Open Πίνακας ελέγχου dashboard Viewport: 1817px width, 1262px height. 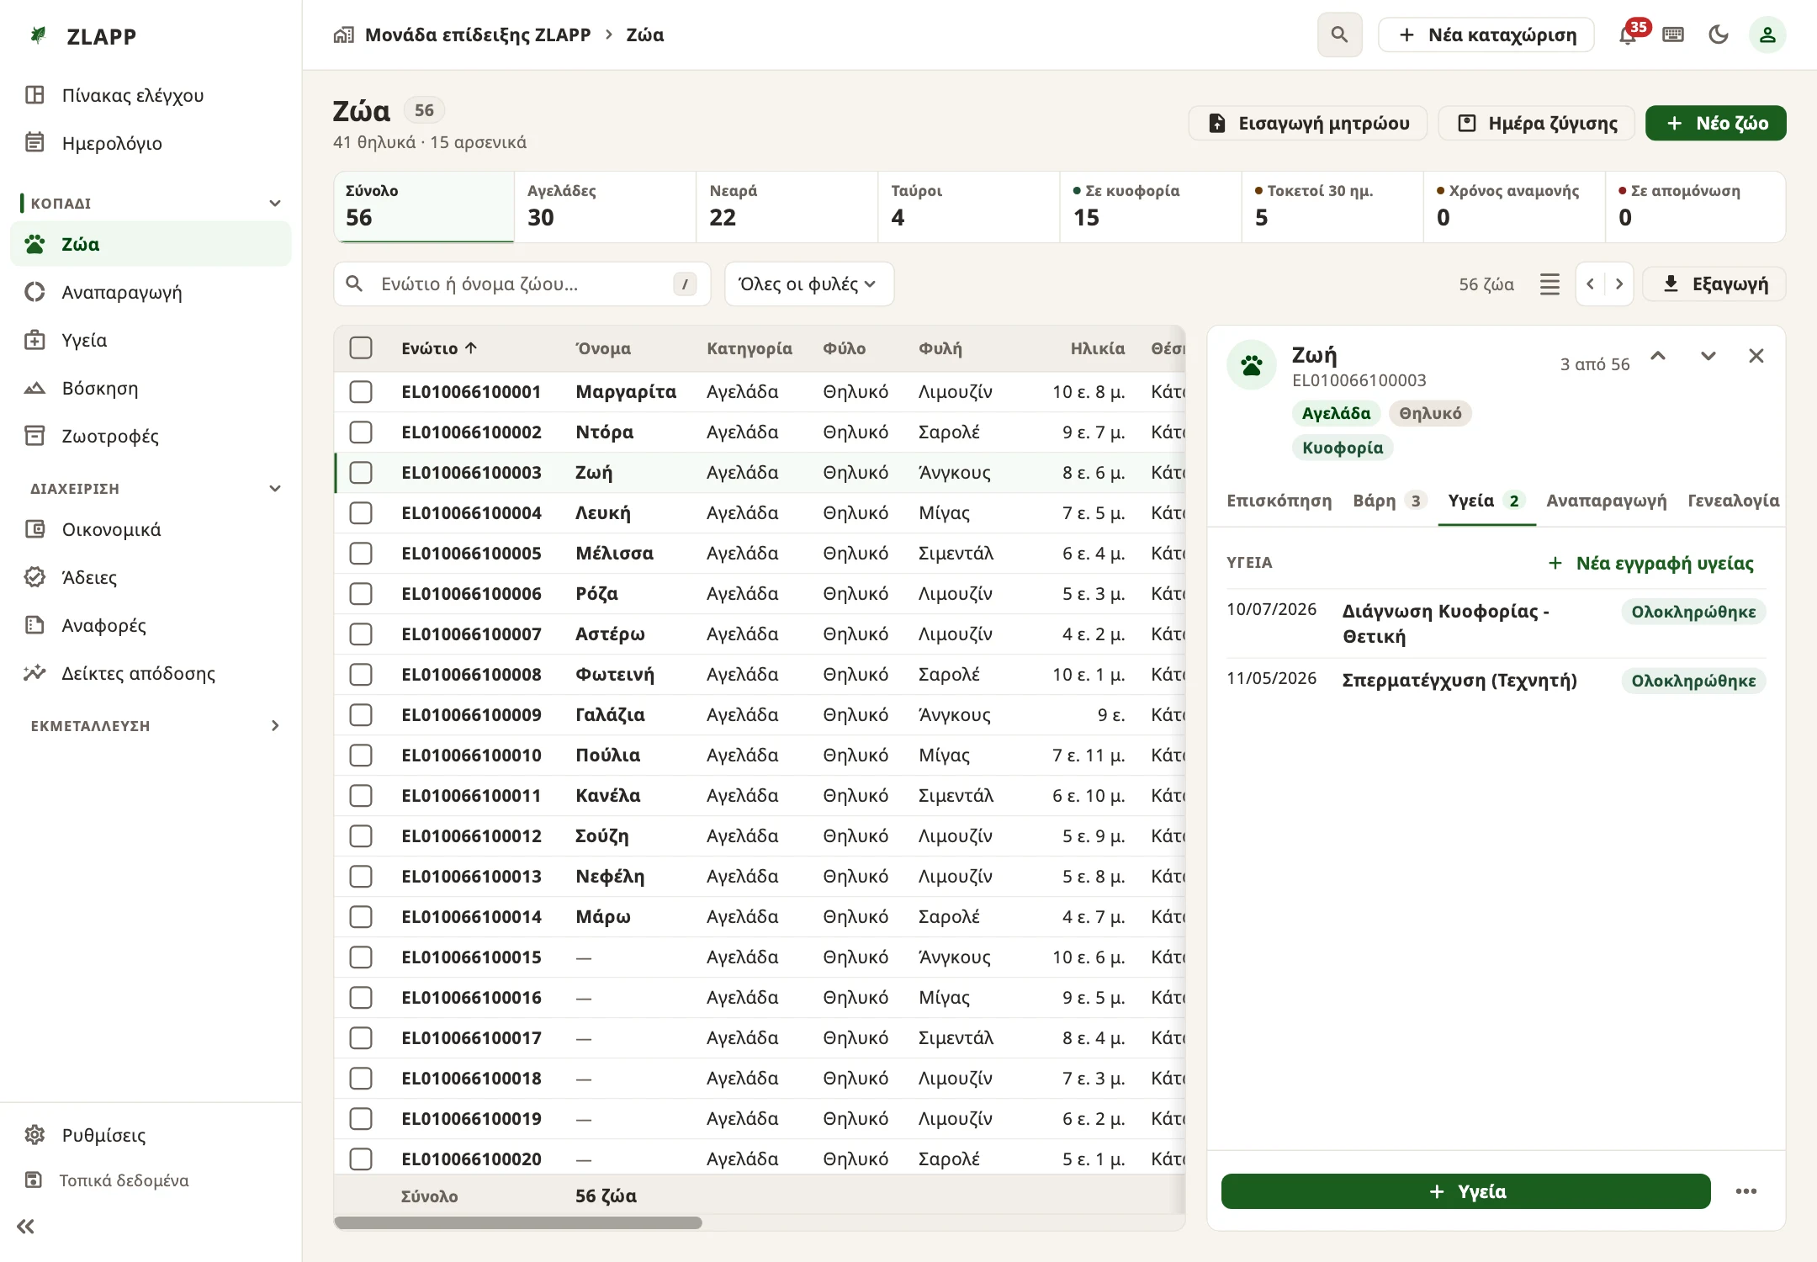[x=151, y=95]
